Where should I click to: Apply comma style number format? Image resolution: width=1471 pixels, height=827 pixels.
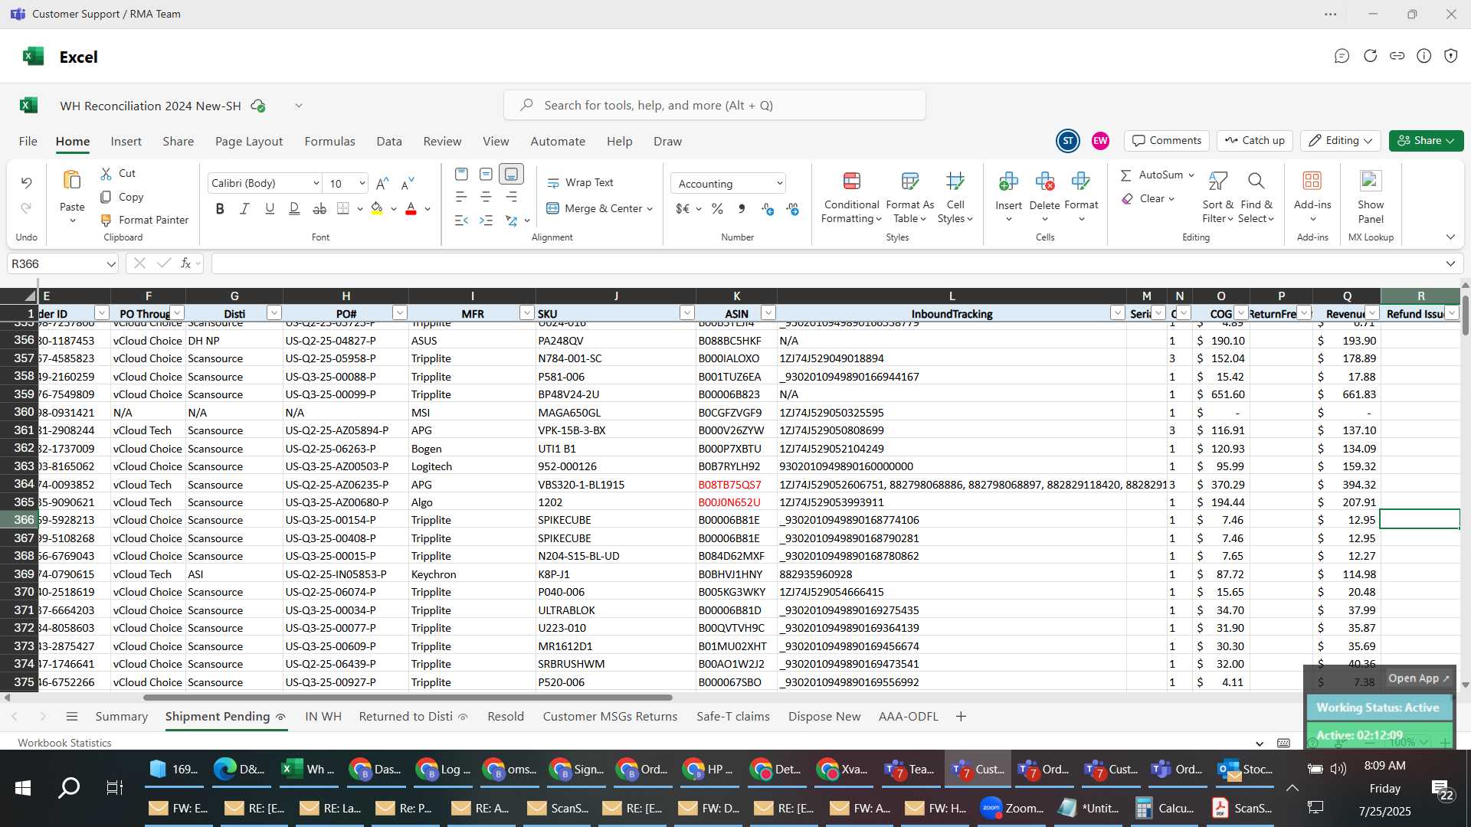tap(742, 208)
